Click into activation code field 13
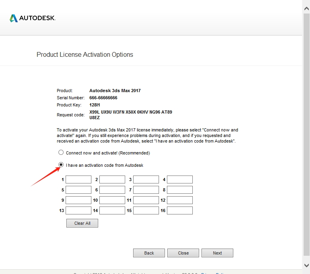This screenshot has width=310, height=274. point(78,210)
